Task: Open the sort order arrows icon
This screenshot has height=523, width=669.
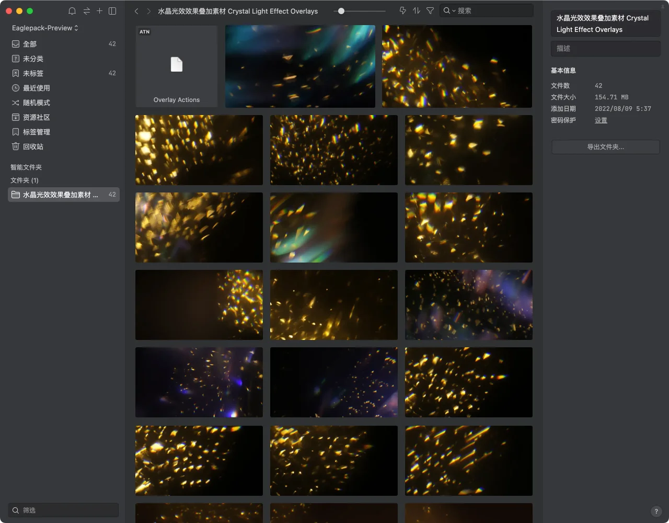Action: coord(417,10)
